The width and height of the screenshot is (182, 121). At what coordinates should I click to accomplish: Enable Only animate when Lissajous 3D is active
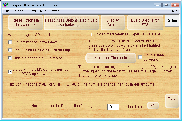(92, 34)
